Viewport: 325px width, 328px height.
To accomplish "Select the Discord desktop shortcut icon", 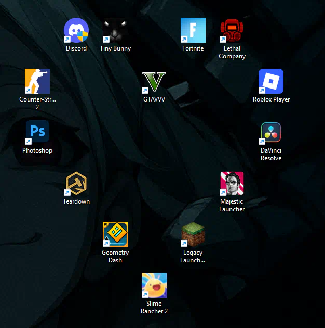I will (x=76, y=30).
